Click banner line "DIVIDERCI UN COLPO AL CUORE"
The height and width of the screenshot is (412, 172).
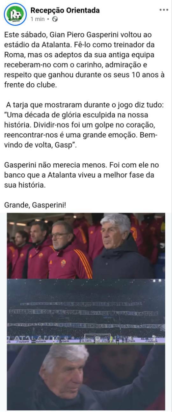tap(43, 312)
